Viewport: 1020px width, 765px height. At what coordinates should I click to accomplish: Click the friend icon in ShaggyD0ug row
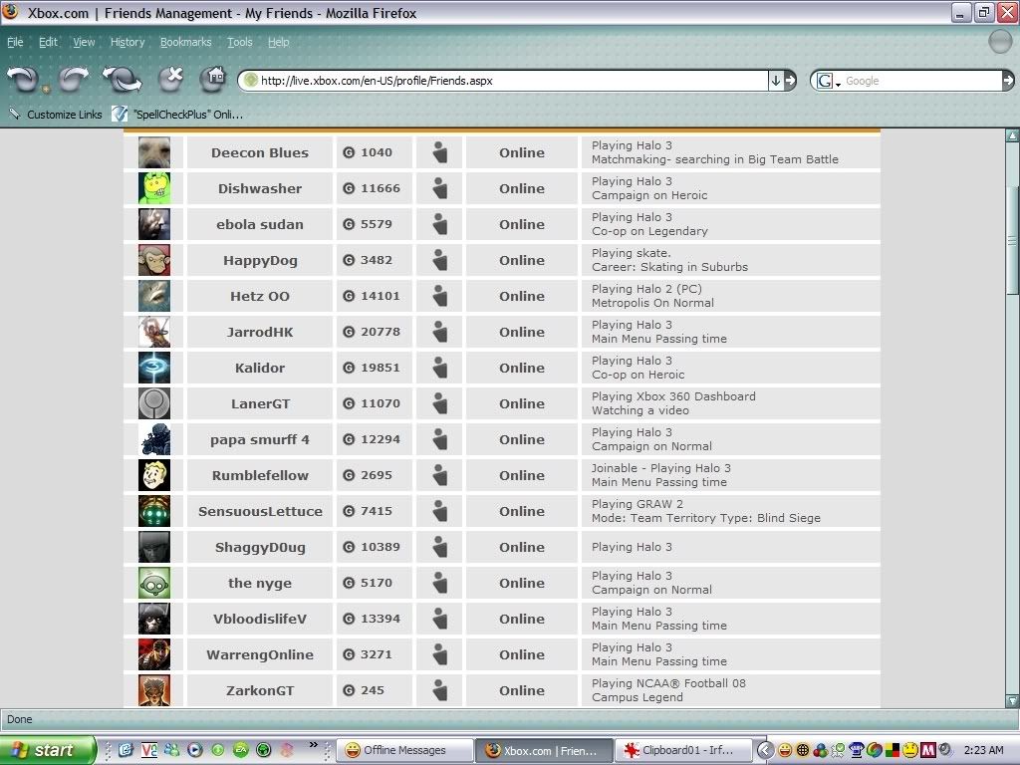(440, 547)
